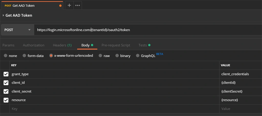
Task: Click the empty Value placeholder field
Action: (241, 109)
